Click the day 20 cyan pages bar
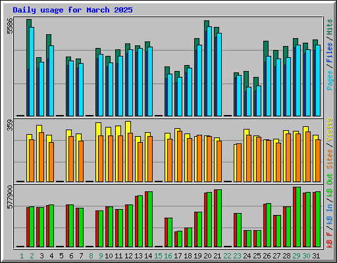Image resolution: width=337 pixels, height=263 pixels. (209, 72)
